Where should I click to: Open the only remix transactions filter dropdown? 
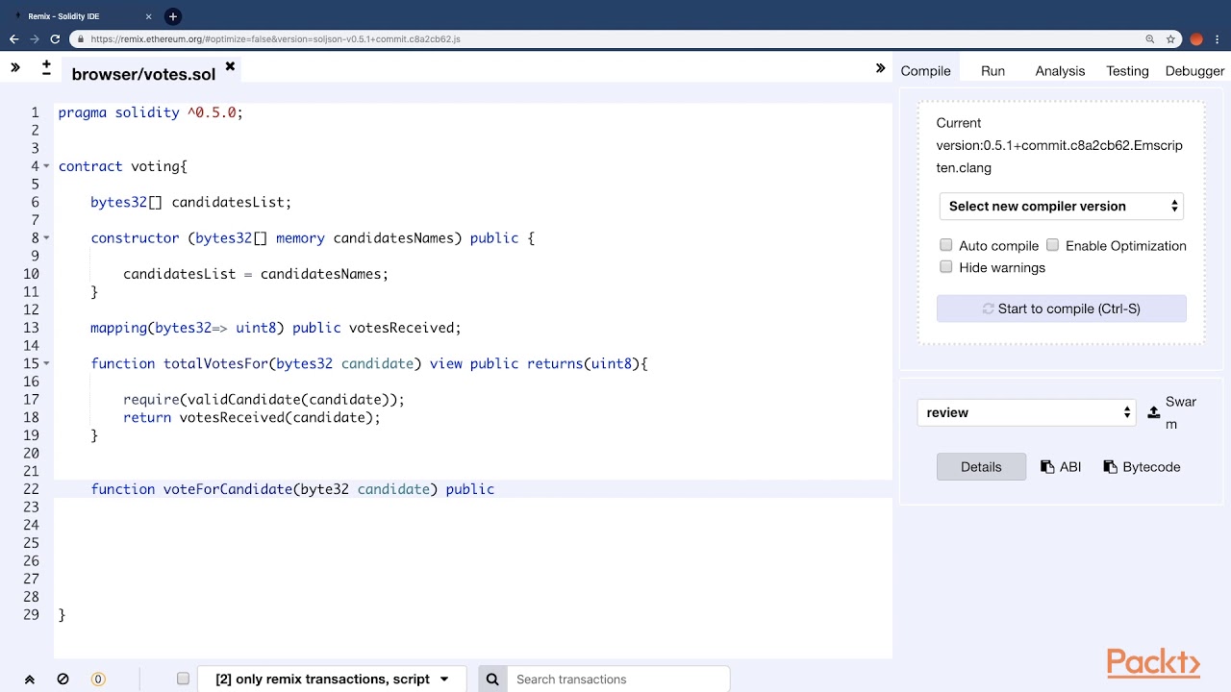tap(332, 680)
